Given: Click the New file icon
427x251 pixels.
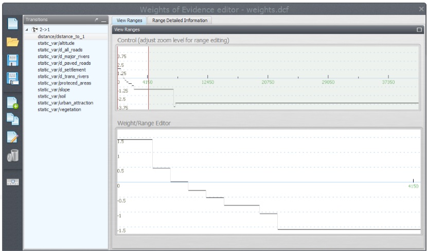Looking at the screenshot, I should click(12, 24).
